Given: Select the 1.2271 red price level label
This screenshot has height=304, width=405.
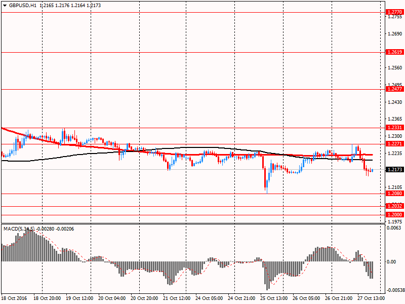Looking at the screenshot, I should pyautogui.click(x=395, y=143).
